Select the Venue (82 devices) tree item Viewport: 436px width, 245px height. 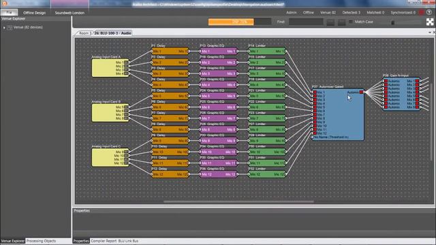28,27
